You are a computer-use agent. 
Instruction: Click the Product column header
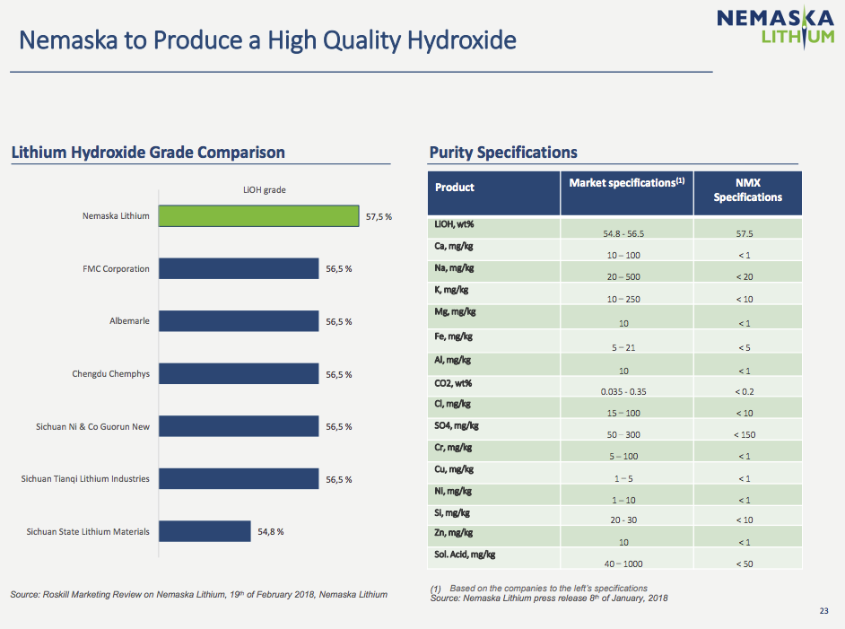pyautogui.click(x=455, y=188)
